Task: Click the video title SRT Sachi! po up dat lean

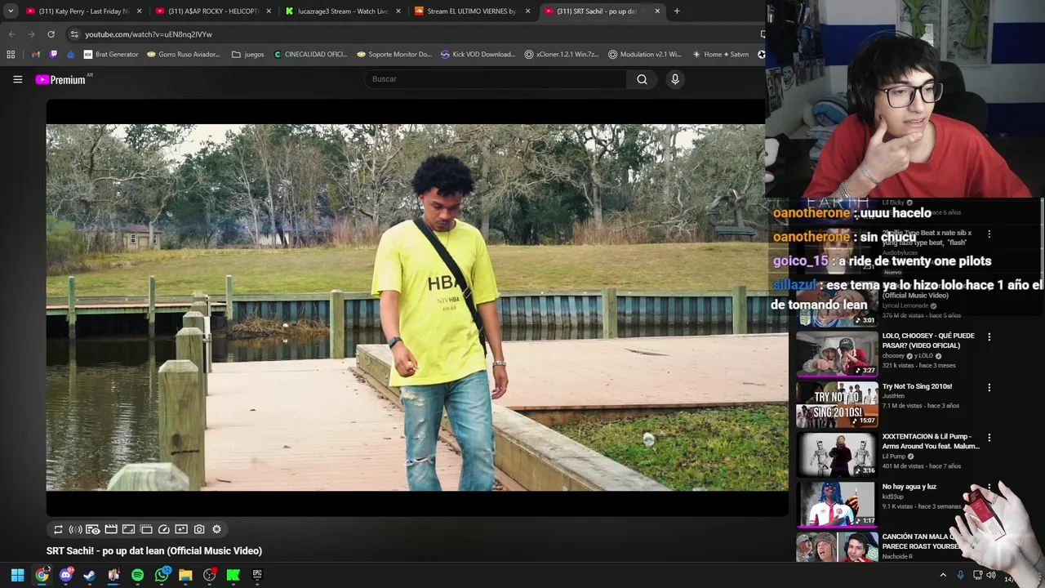Action: tap(154, 551)
